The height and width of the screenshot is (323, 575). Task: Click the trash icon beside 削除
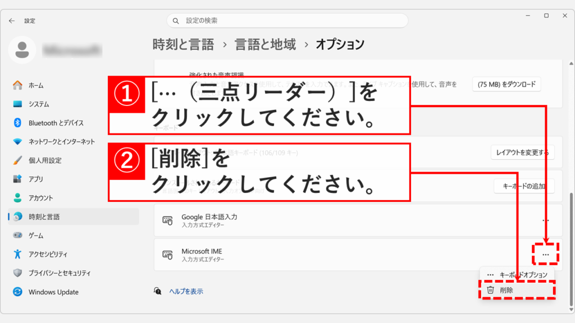point(490,290)
